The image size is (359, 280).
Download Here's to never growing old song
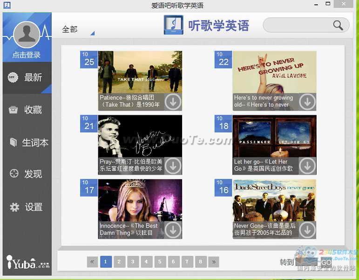click(307, 102)
